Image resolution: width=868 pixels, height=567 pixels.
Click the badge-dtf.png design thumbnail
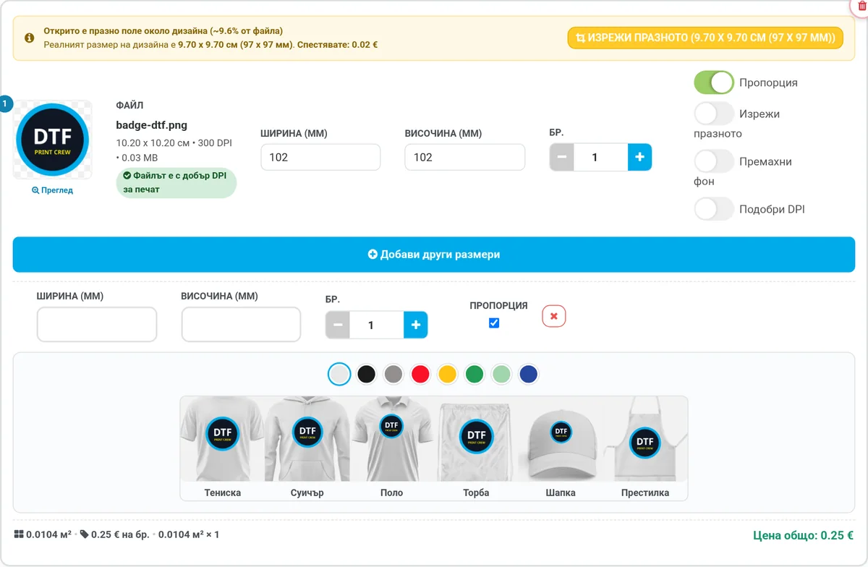coord(52,140)
